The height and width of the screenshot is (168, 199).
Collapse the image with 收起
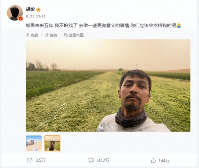[x=32, y=35]
